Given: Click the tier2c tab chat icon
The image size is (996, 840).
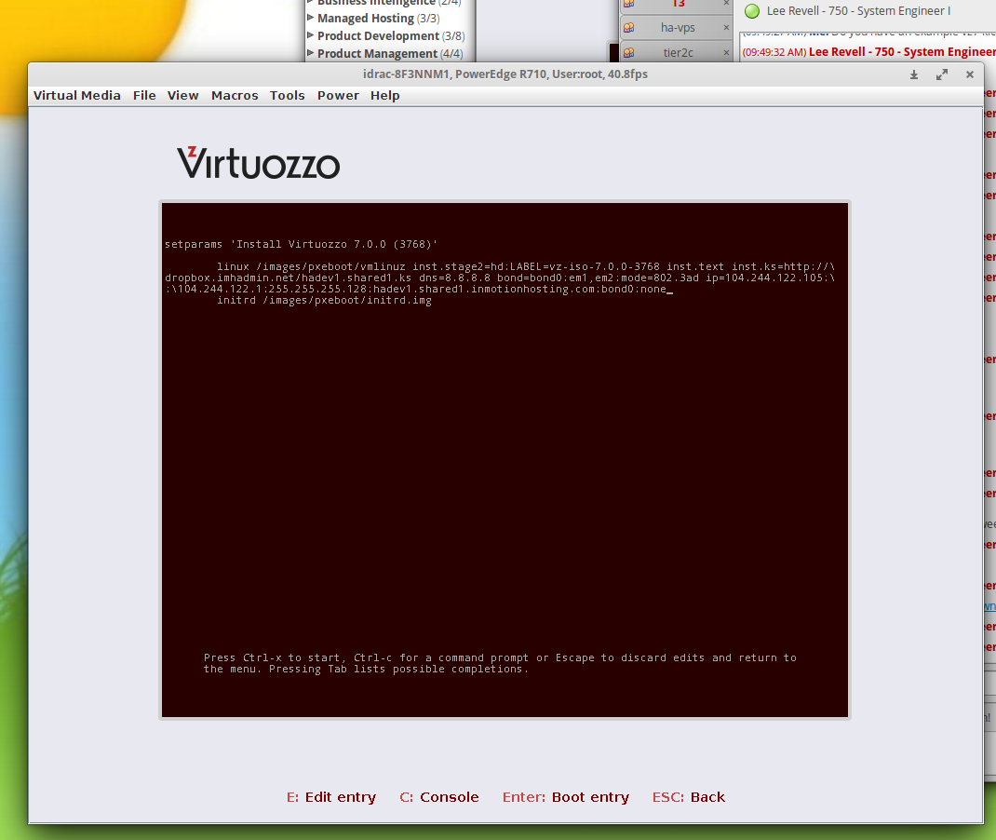Looking at the screenshot, I should click(x=629, y=53).
